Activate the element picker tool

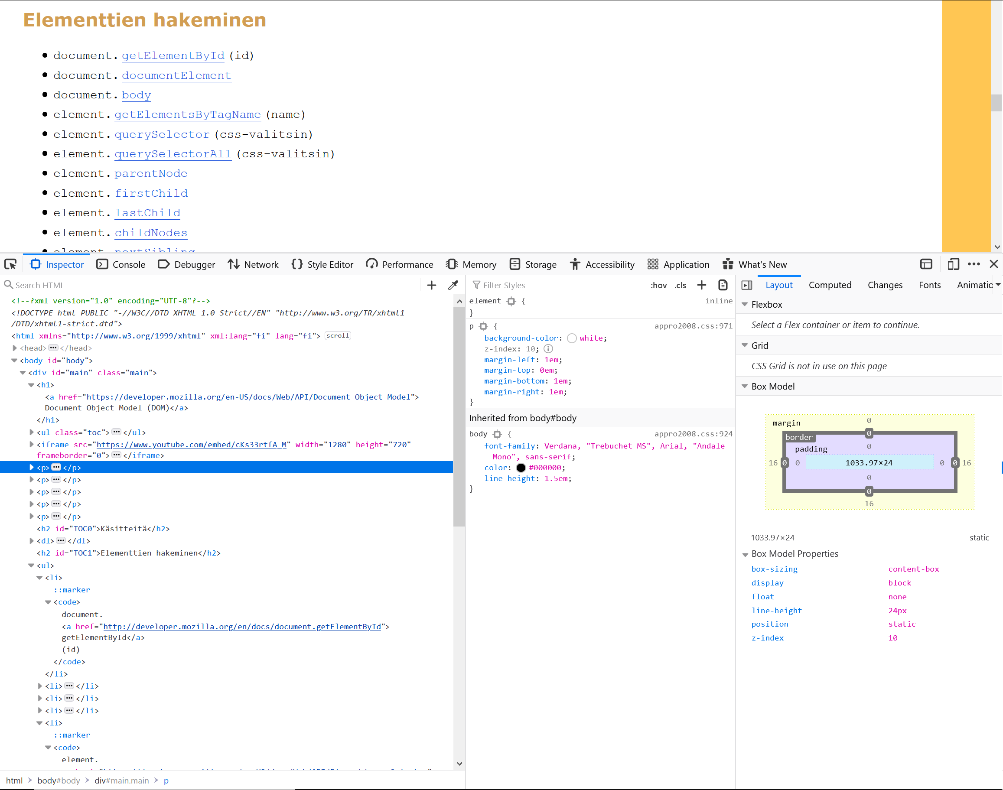click(11, 264)
